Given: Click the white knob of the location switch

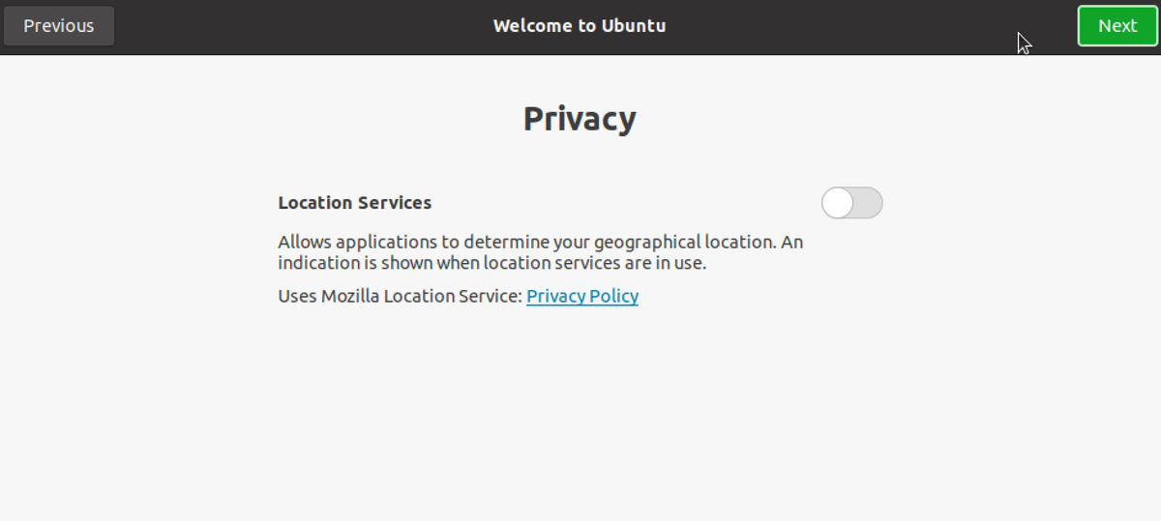Looking at the screenshot, I should click(838, 203).
